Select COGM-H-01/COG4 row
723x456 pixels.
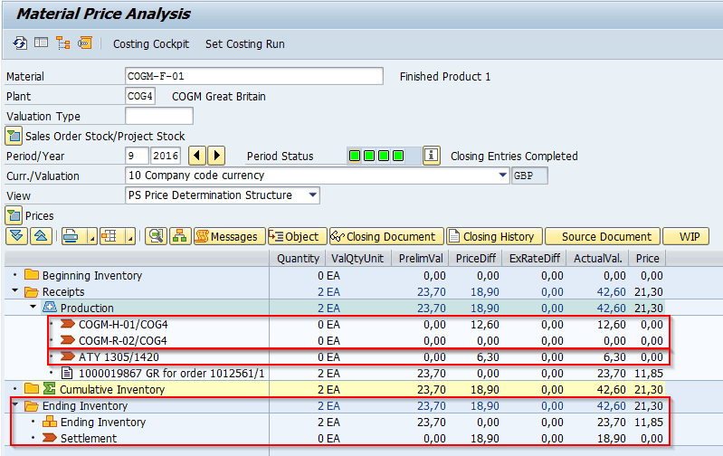coord(123,324)
